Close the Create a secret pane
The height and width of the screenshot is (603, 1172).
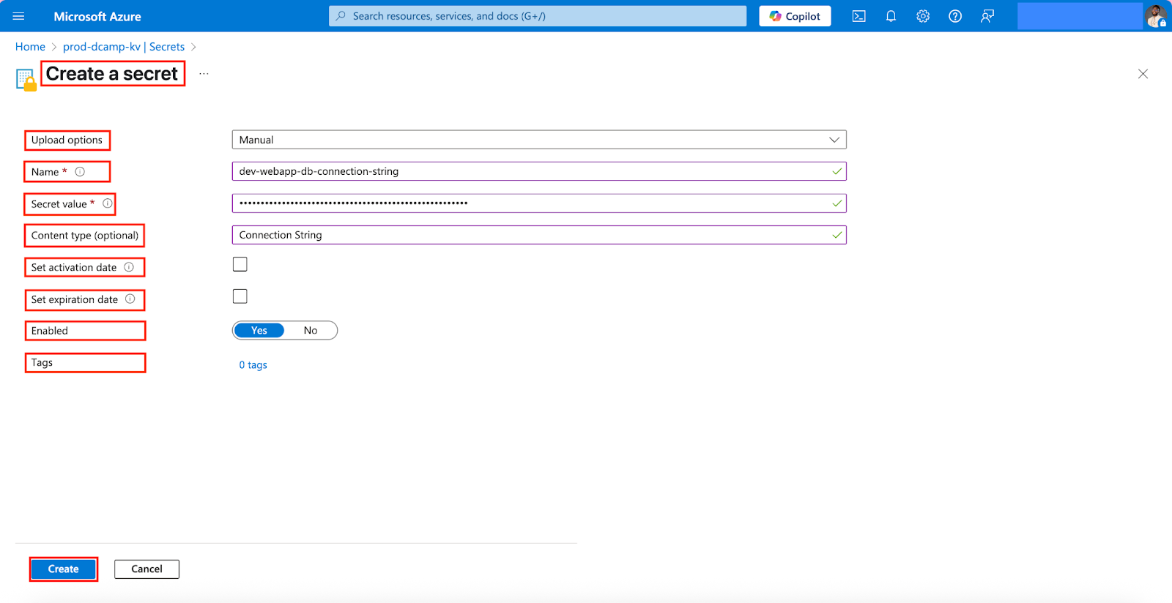1143,74
